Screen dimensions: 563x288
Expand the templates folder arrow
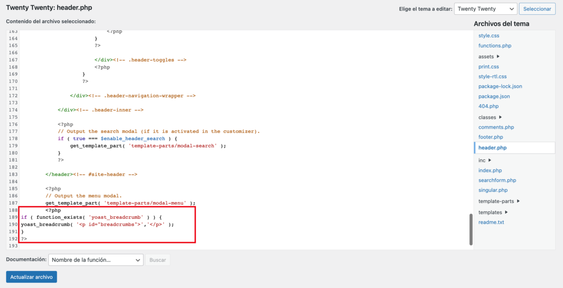click(x=506, y=212)
